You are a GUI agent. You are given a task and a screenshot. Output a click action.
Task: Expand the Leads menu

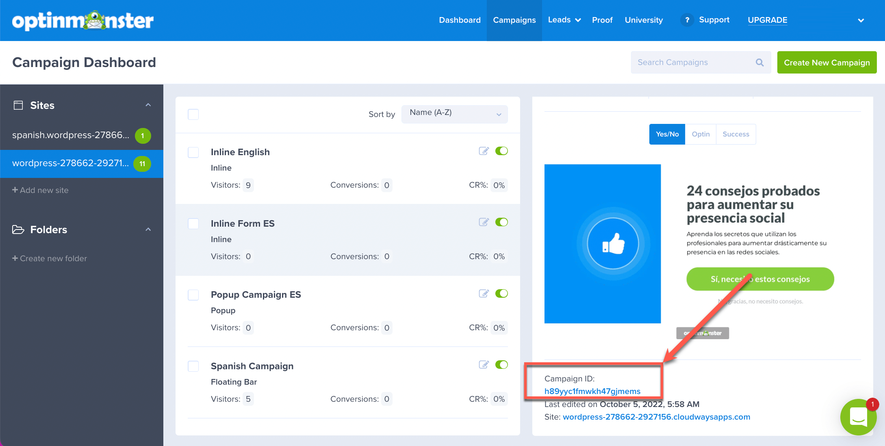564,20
